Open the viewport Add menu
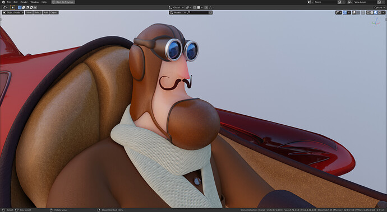The image size is (387, 212). coord(45,12)
